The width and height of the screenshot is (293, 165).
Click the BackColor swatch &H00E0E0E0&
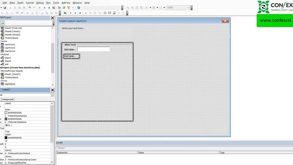pyautogui.click(x=6, y=113)
